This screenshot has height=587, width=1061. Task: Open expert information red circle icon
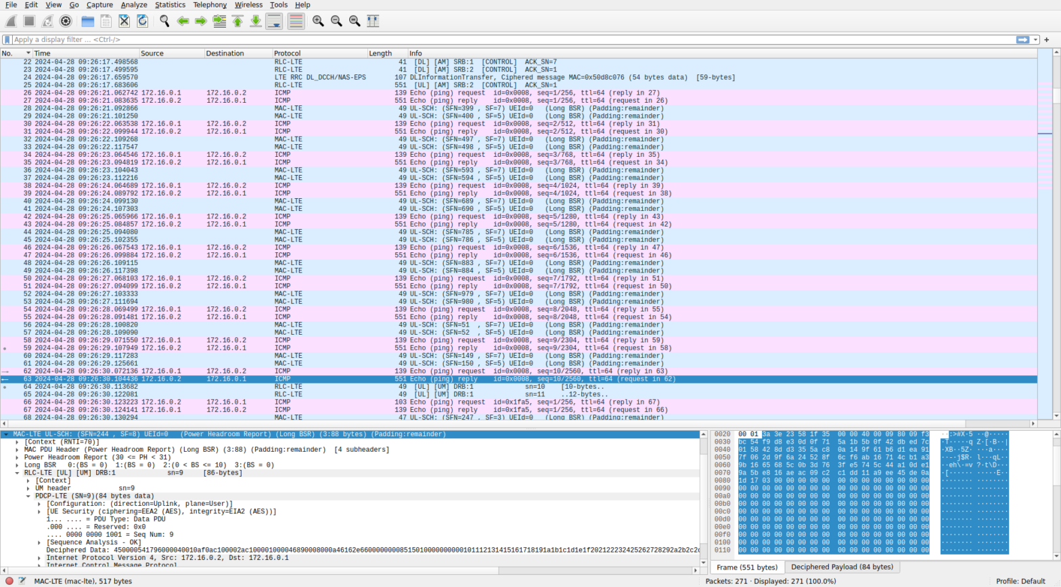click(x=9, y=581)
